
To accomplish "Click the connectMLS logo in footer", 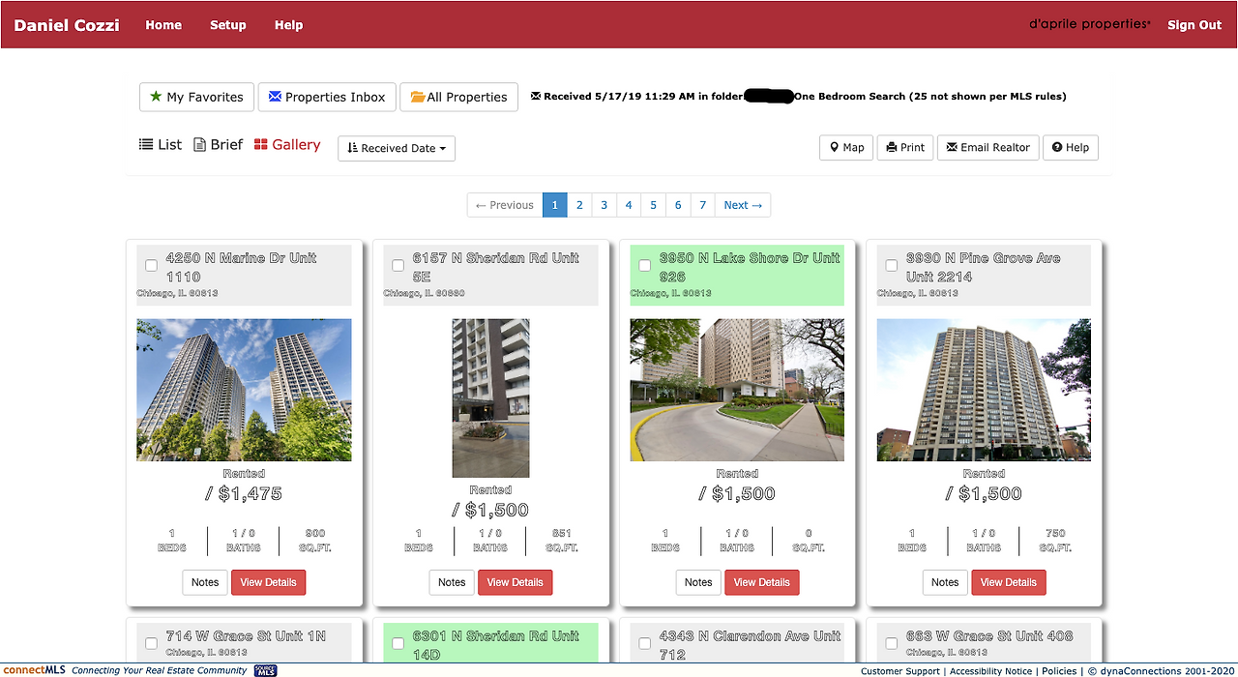I will 34,670.
